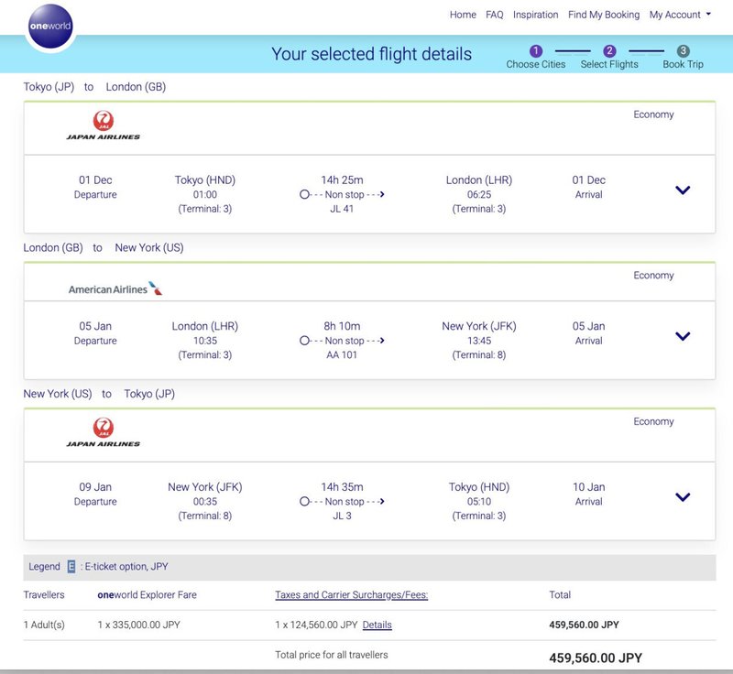Go to step 3 Book Trip
This screenshot has width=733, height=674.
[683, 51]
